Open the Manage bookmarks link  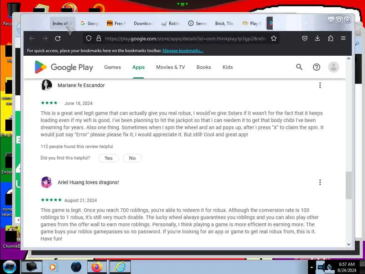183,51
